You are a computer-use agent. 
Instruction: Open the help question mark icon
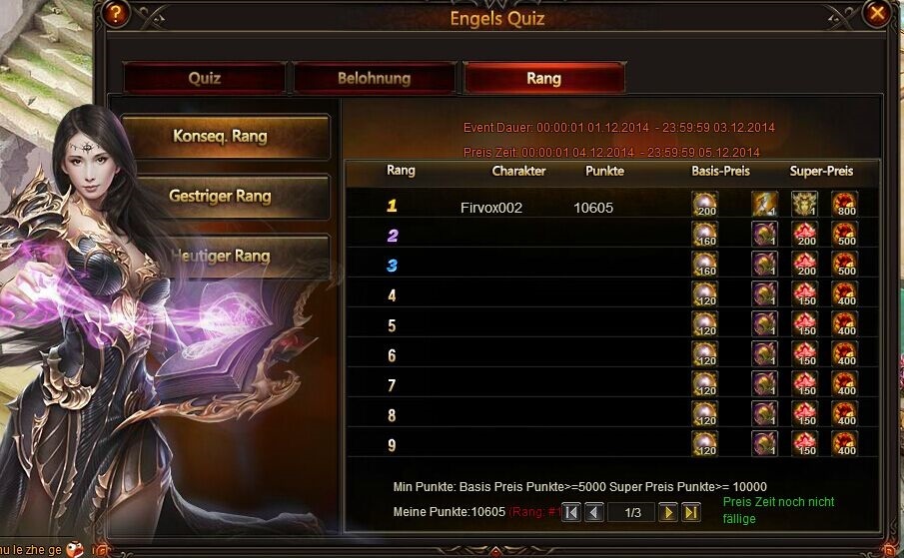115,13
